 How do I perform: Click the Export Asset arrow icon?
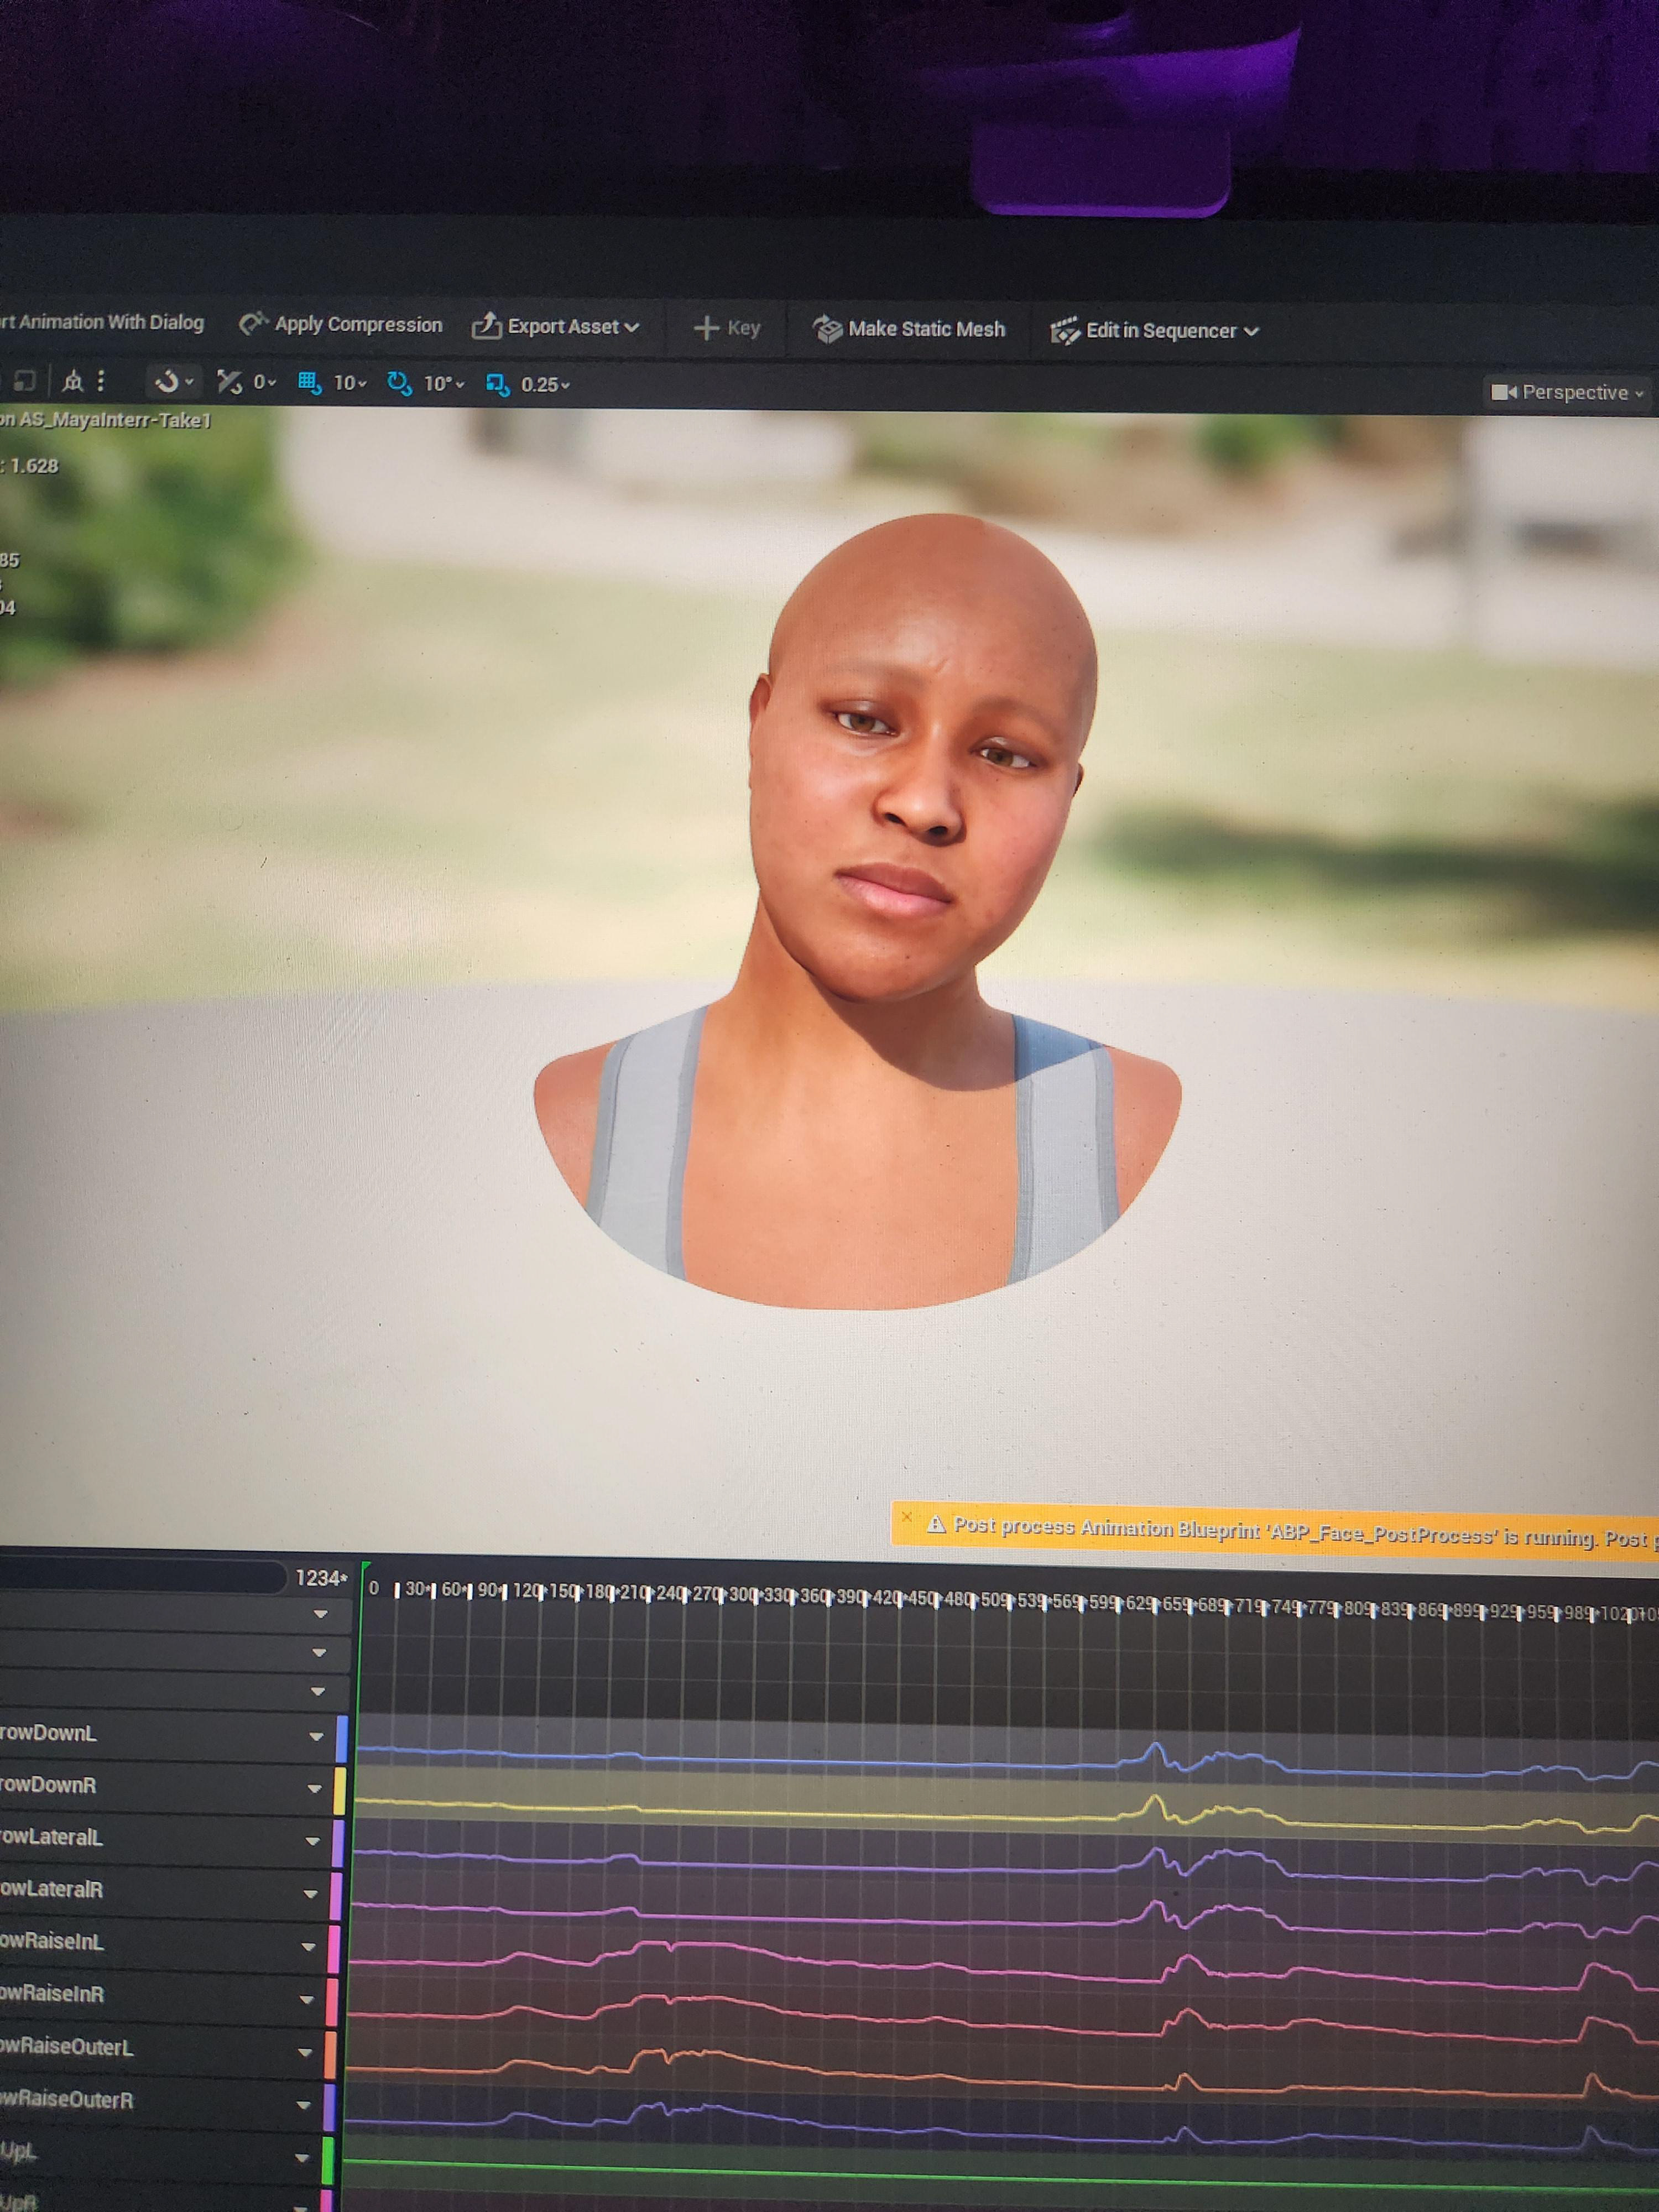click(x=486, y=326)
